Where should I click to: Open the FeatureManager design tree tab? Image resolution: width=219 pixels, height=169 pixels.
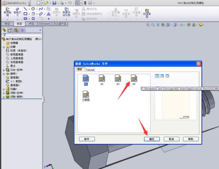4,30
